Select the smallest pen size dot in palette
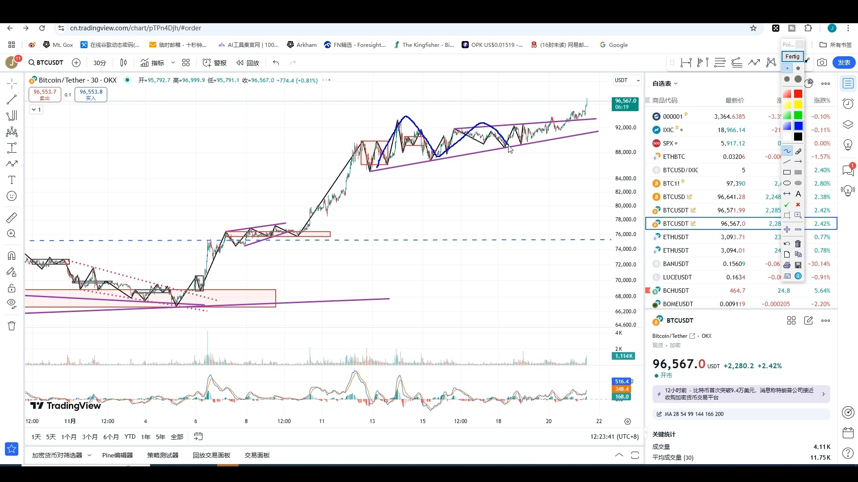The width and height of the screenshot is (858, 482). [x=787, y=68]
